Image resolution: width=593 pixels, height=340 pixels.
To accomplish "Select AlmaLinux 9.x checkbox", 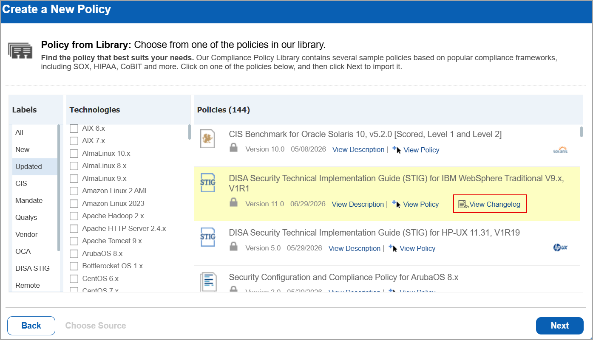I will pyautogui.click(x=74, y=178).
